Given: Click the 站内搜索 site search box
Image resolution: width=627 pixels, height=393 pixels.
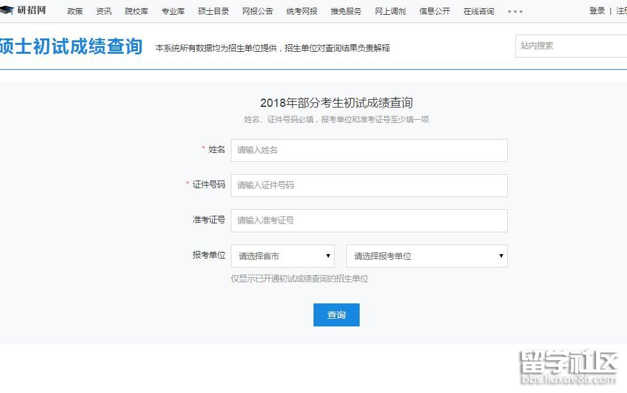Looking at the screenshot, I should click(569, 45).
